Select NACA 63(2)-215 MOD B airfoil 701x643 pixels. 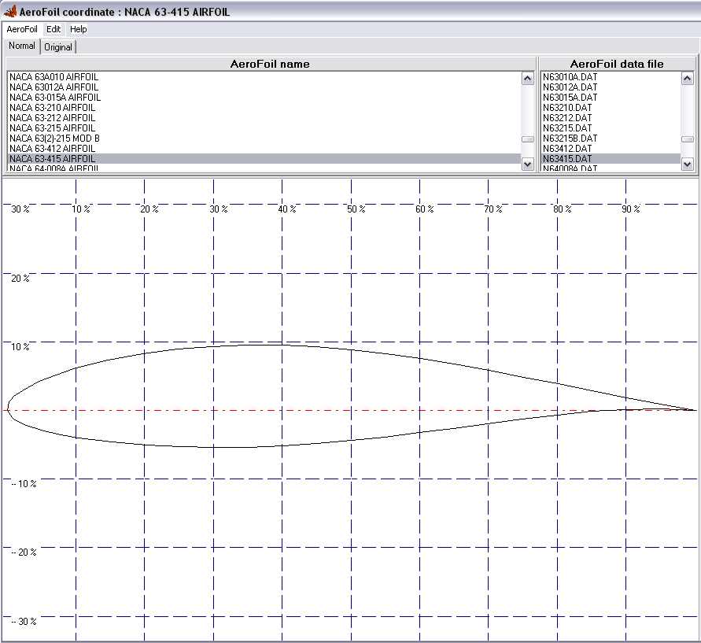[x=54, y=139]
